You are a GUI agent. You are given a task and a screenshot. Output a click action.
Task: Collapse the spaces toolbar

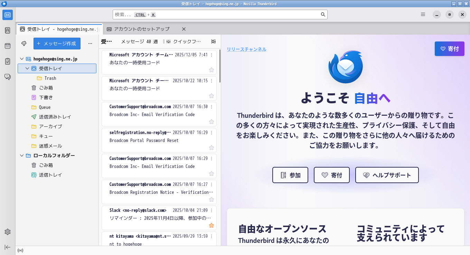point(8,247)
